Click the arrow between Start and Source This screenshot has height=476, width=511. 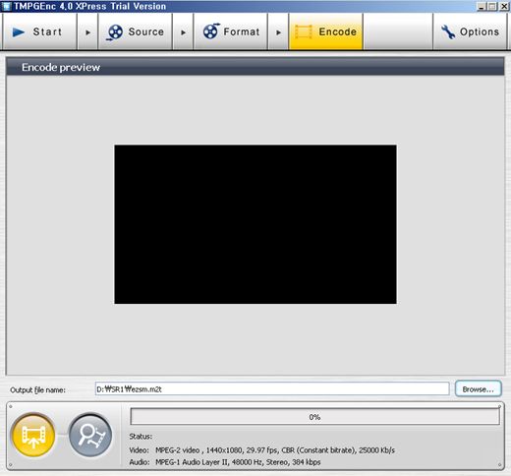click(87, 32)
